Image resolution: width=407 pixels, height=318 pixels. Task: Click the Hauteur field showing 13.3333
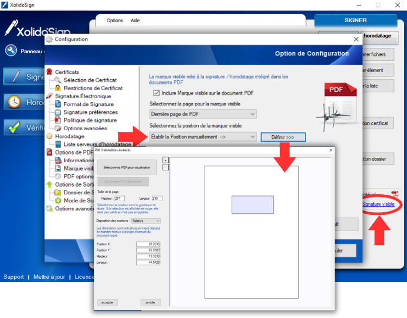148,256
